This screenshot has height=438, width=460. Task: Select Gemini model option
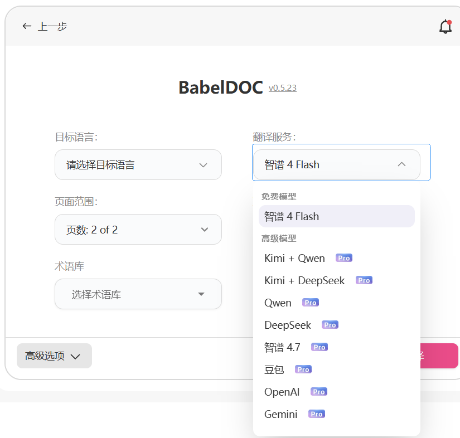point(336,414)
